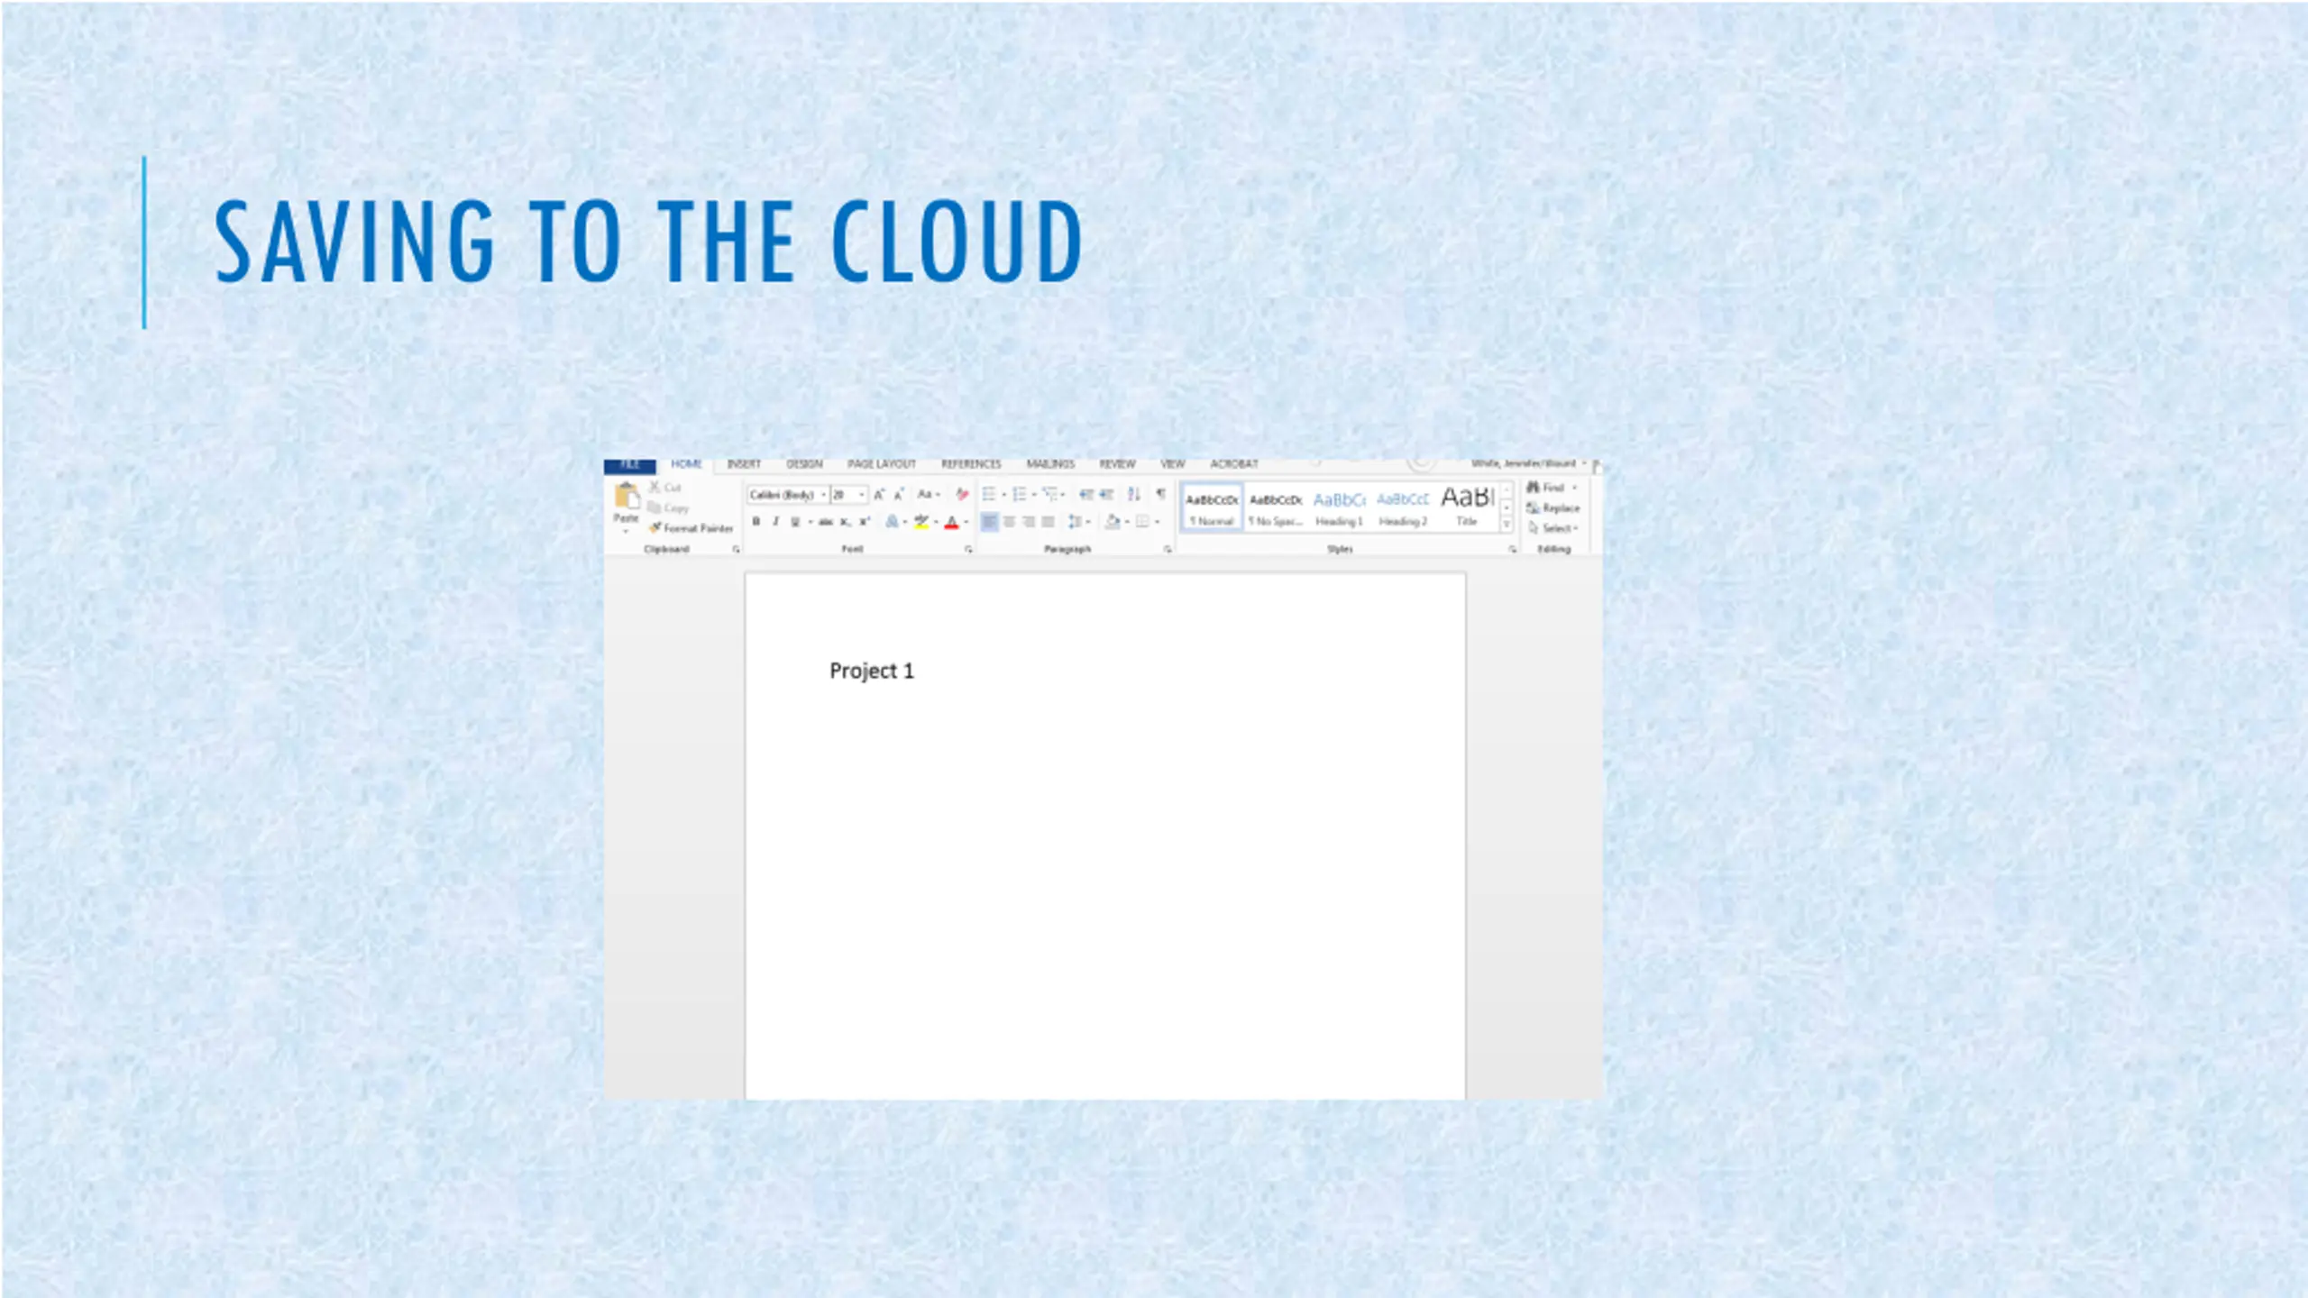Click the Find binoculars icon
The width and height of the screenshot is (2308, 1298).
(x=1533, y=487)
